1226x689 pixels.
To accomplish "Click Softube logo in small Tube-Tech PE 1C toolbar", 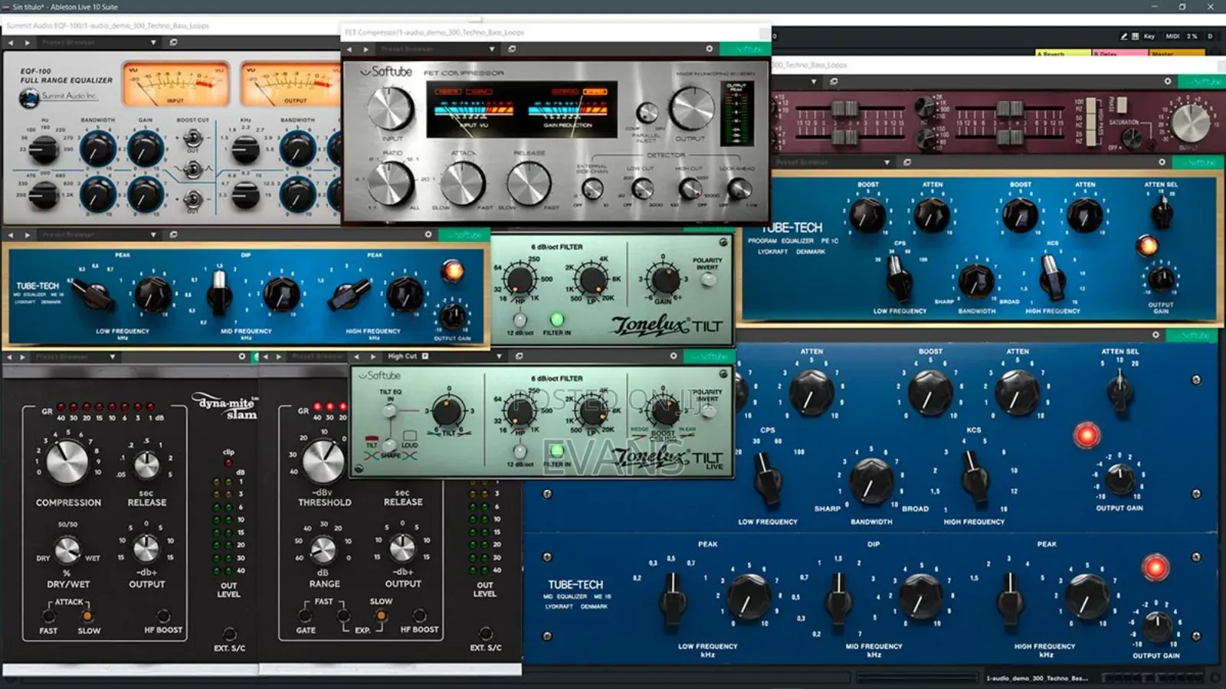I will 1198,162.
